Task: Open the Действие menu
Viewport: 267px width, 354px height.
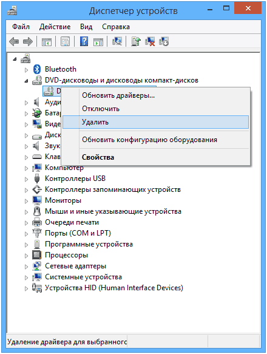Action: coord(55,27)
